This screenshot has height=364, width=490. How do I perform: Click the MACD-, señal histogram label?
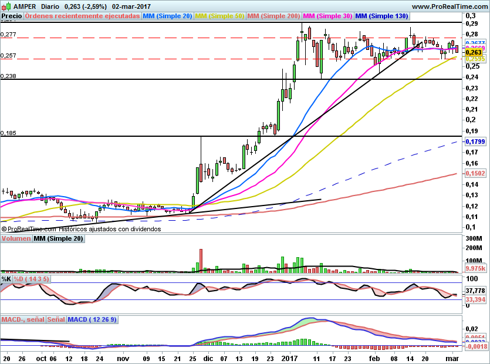23,319
